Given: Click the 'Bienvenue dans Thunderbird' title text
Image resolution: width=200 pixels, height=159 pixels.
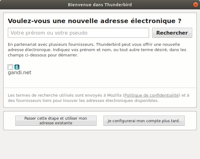Looking at the screenshot, I should (100, 4).
